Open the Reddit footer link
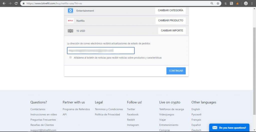Viewport: 256px width, 132px height. pos(131,120)
